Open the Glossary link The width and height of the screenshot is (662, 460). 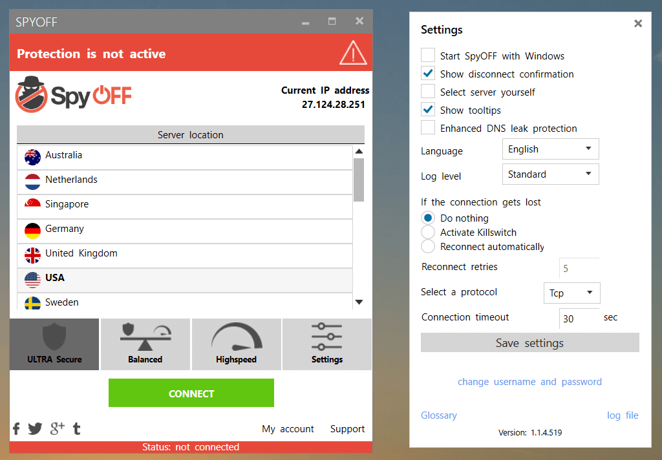coord(439,415)
